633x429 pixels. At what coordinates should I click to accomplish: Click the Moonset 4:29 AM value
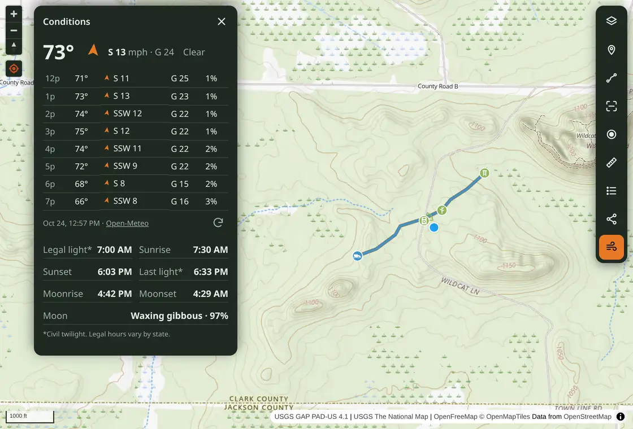coord(210,294)
